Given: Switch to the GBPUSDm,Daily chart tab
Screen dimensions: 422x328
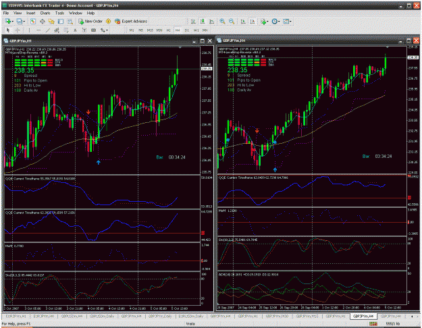Looking at the screenshot, I should pos(102,317).
